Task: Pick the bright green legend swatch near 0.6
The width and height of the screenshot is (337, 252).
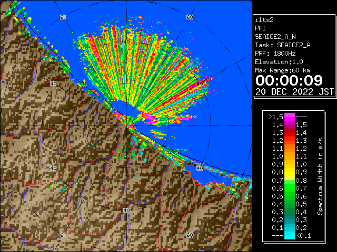Action: [x=290, y=188]
